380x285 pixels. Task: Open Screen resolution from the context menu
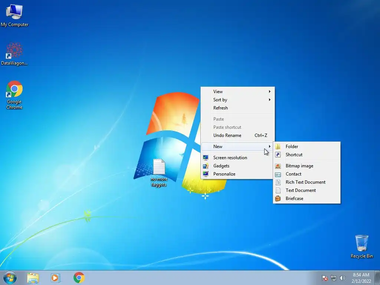click(x=238, y=158)
